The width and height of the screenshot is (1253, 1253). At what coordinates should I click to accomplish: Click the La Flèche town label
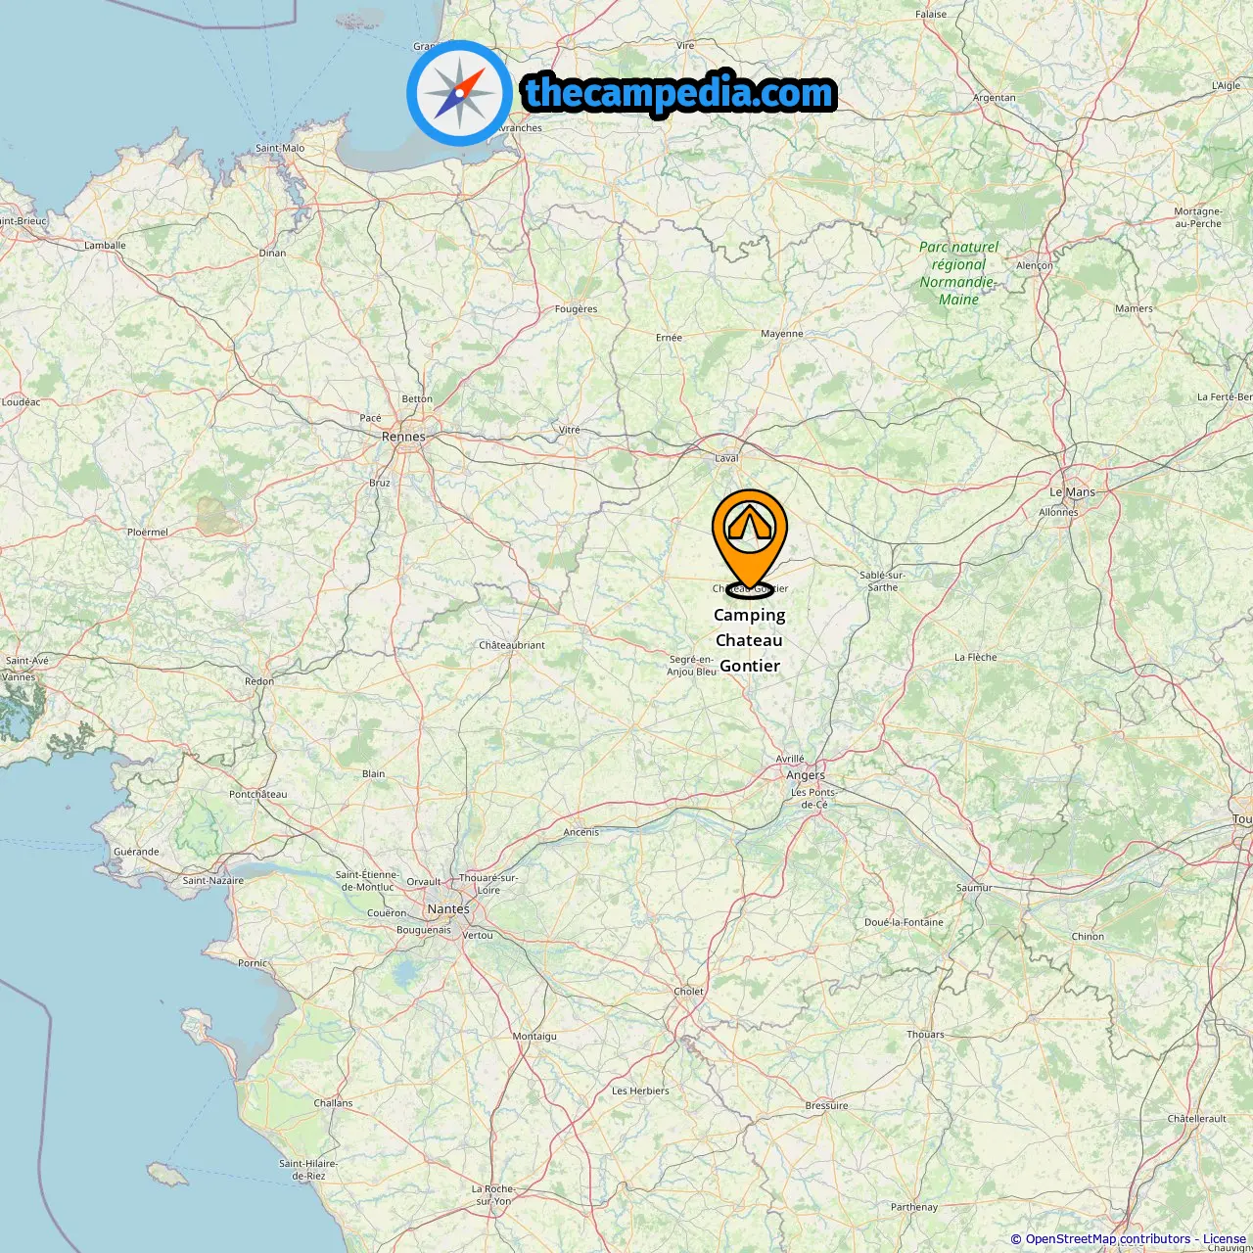point(976,658)
